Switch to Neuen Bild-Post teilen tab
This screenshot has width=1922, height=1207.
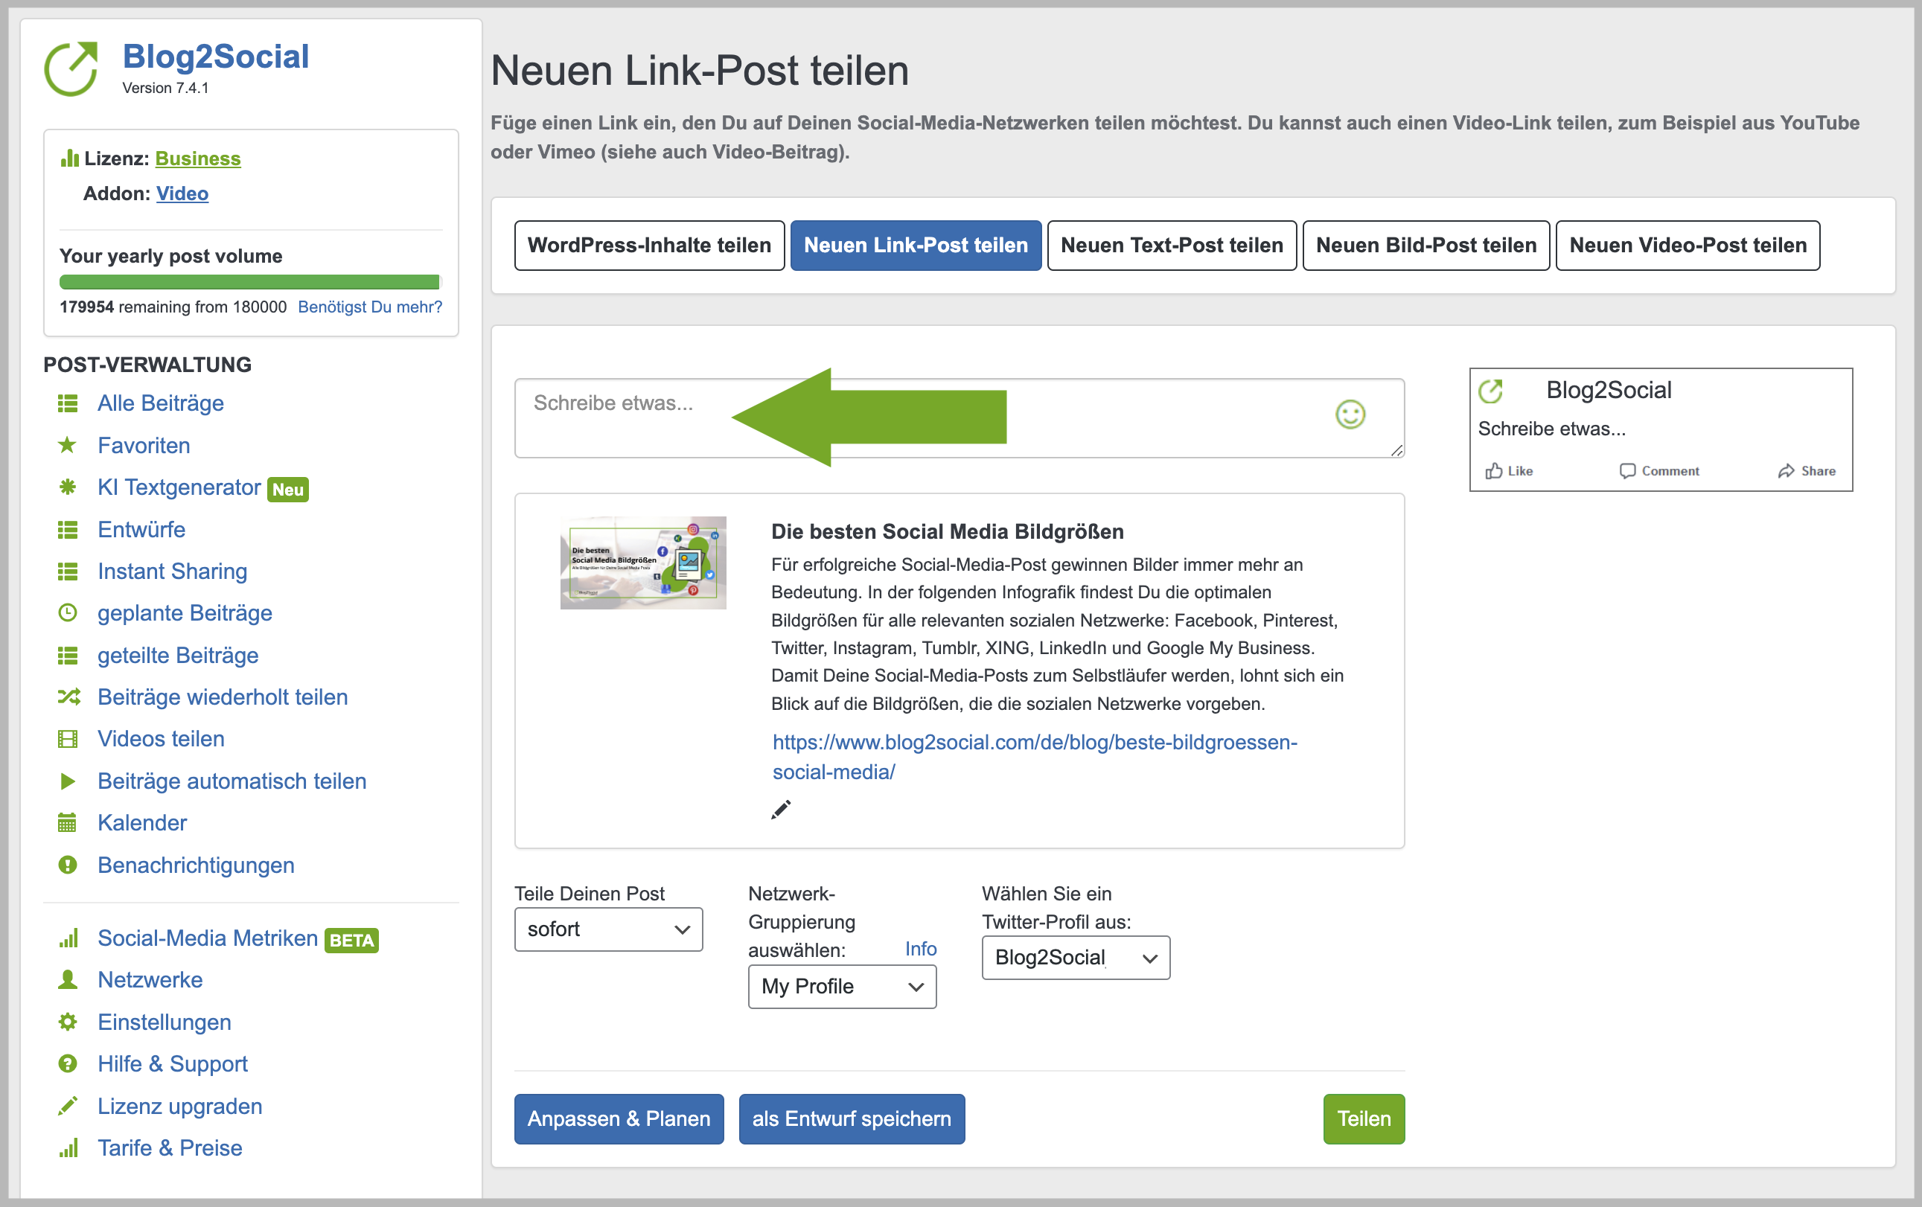1425,245
